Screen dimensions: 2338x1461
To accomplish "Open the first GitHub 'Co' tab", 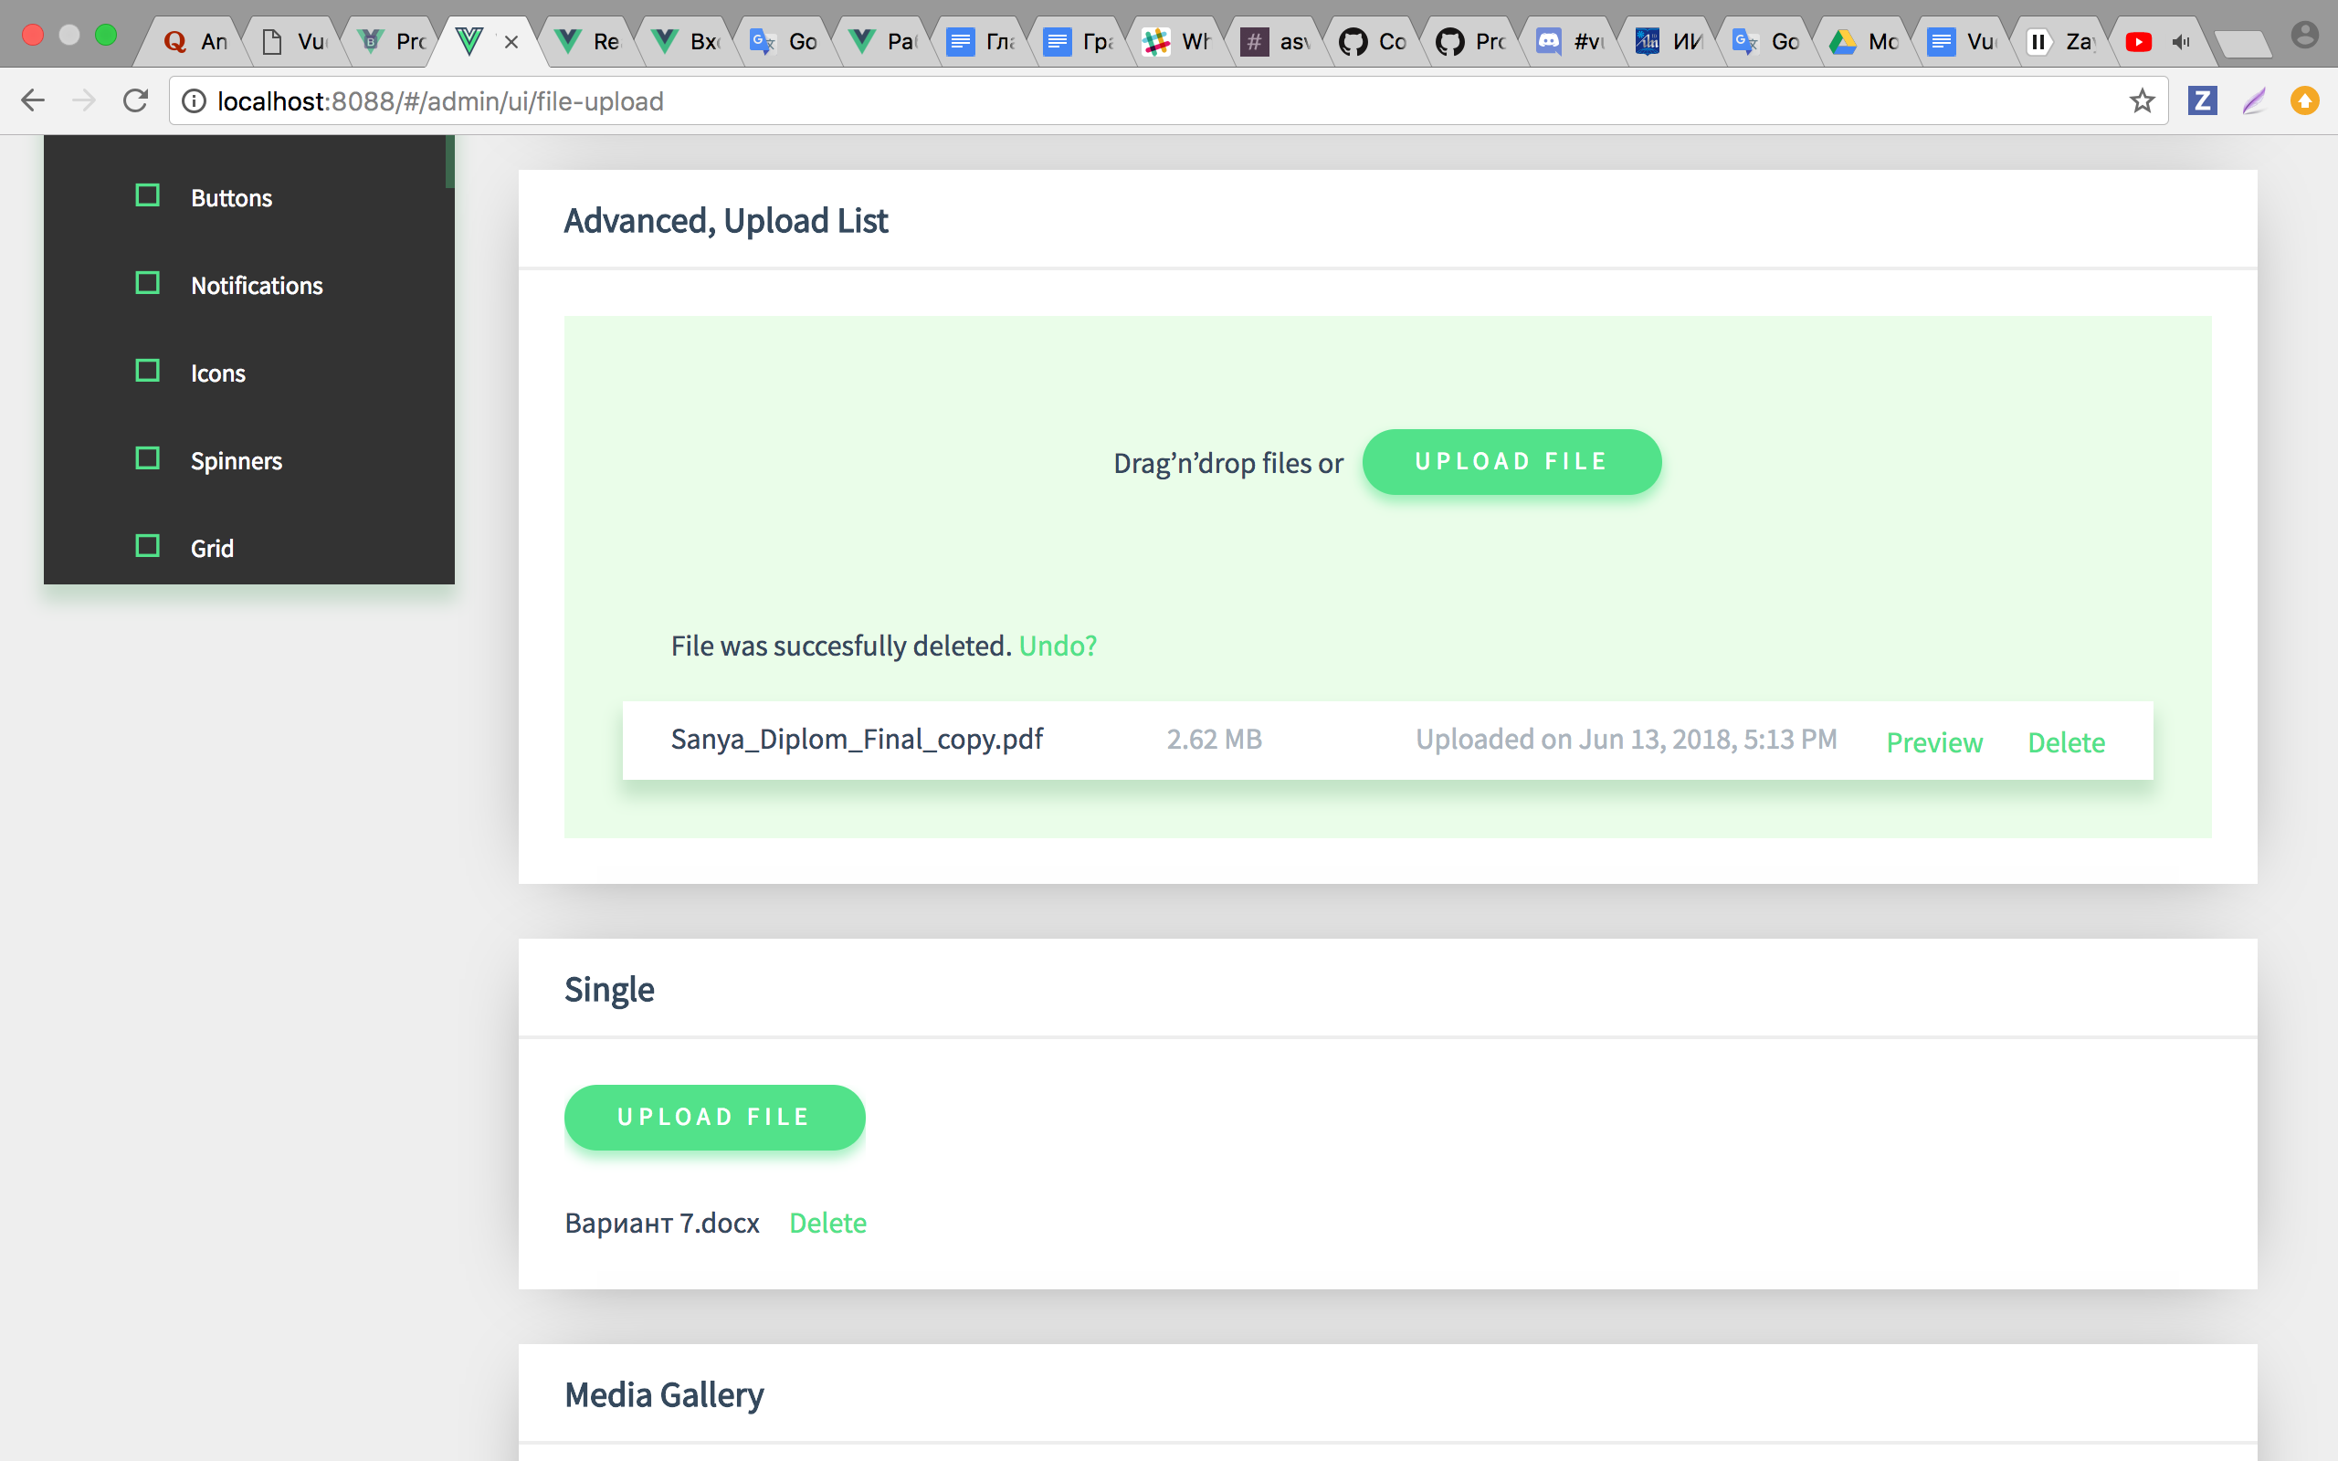I will click(x=1374, y=42).
